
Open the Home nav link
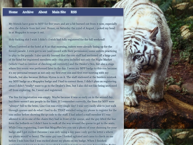tap(13, 12)
